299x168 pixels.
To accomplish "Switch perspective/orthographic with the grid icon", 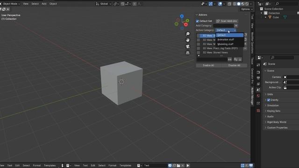I will (x=188, y=53).
